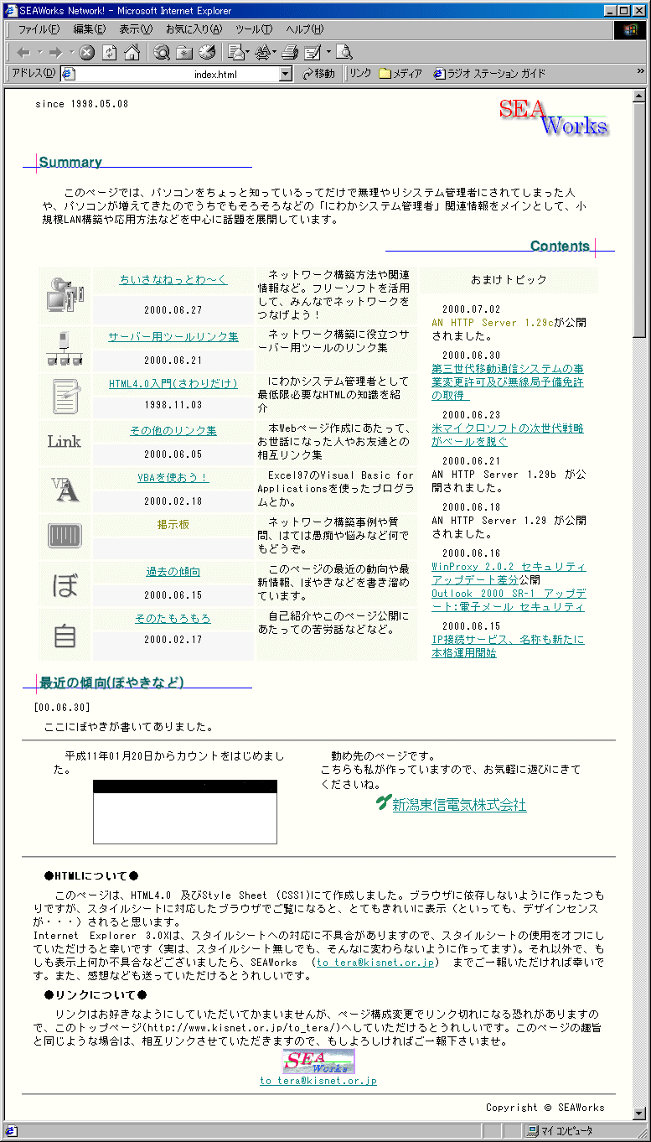The height and width of the screenshot is (1142, 651).
Task: Open the 米マイクロソフトの次世代戦略 news link
Action: pyautogui.click(x=508, y=434)
